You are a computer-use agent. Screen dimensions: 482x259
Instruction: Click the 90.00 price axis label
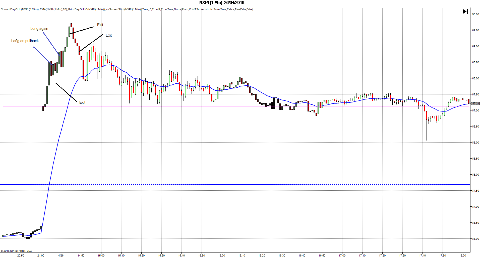coord(475,14)
